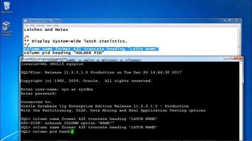Click the '[oracle@OEL ORCL]$ sqlplus' line

[52, 64]
